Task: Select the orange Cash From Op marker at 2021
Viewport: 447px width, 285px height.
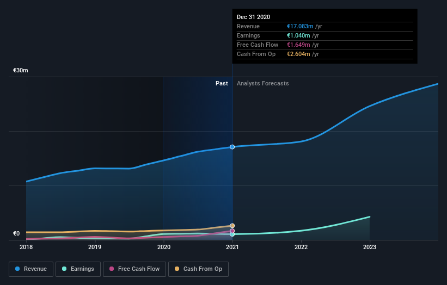Action: (x=232, y=226)
